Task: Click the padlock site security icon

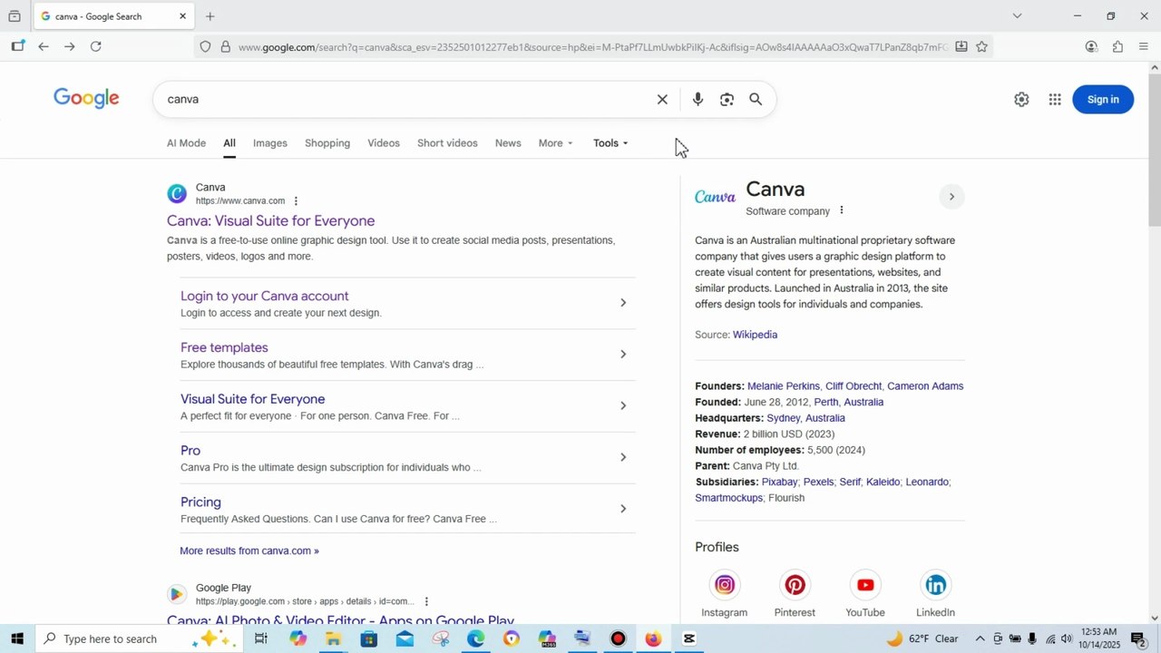Action: (x=226, y=47)
